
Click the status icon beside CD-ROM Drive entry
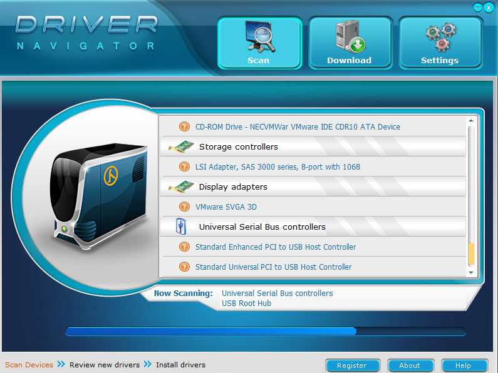184,126
